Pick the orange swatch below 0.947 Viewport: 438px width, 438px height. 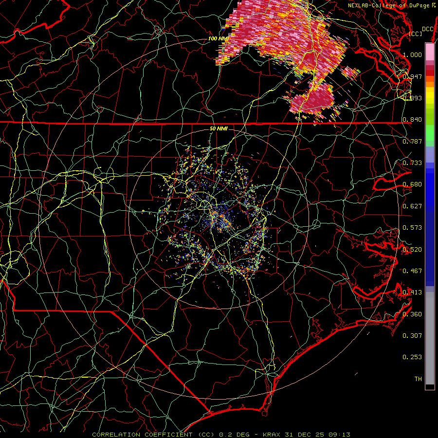point(430,84)
